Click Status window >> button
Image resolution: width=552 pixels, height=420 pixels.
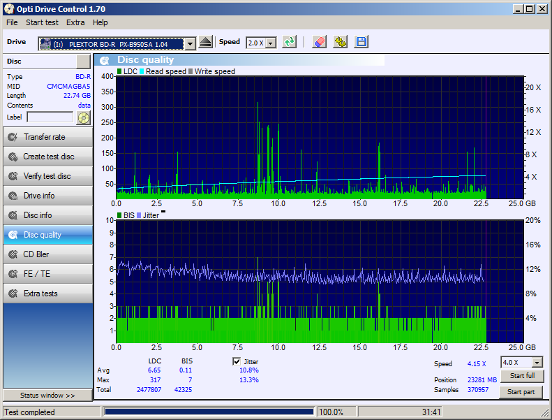pyautogui.click(x=47, y=396)
